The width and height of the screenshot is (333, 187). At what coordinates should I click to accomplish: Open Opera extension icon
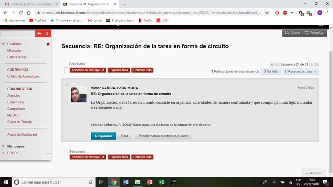tap(277, 13)
